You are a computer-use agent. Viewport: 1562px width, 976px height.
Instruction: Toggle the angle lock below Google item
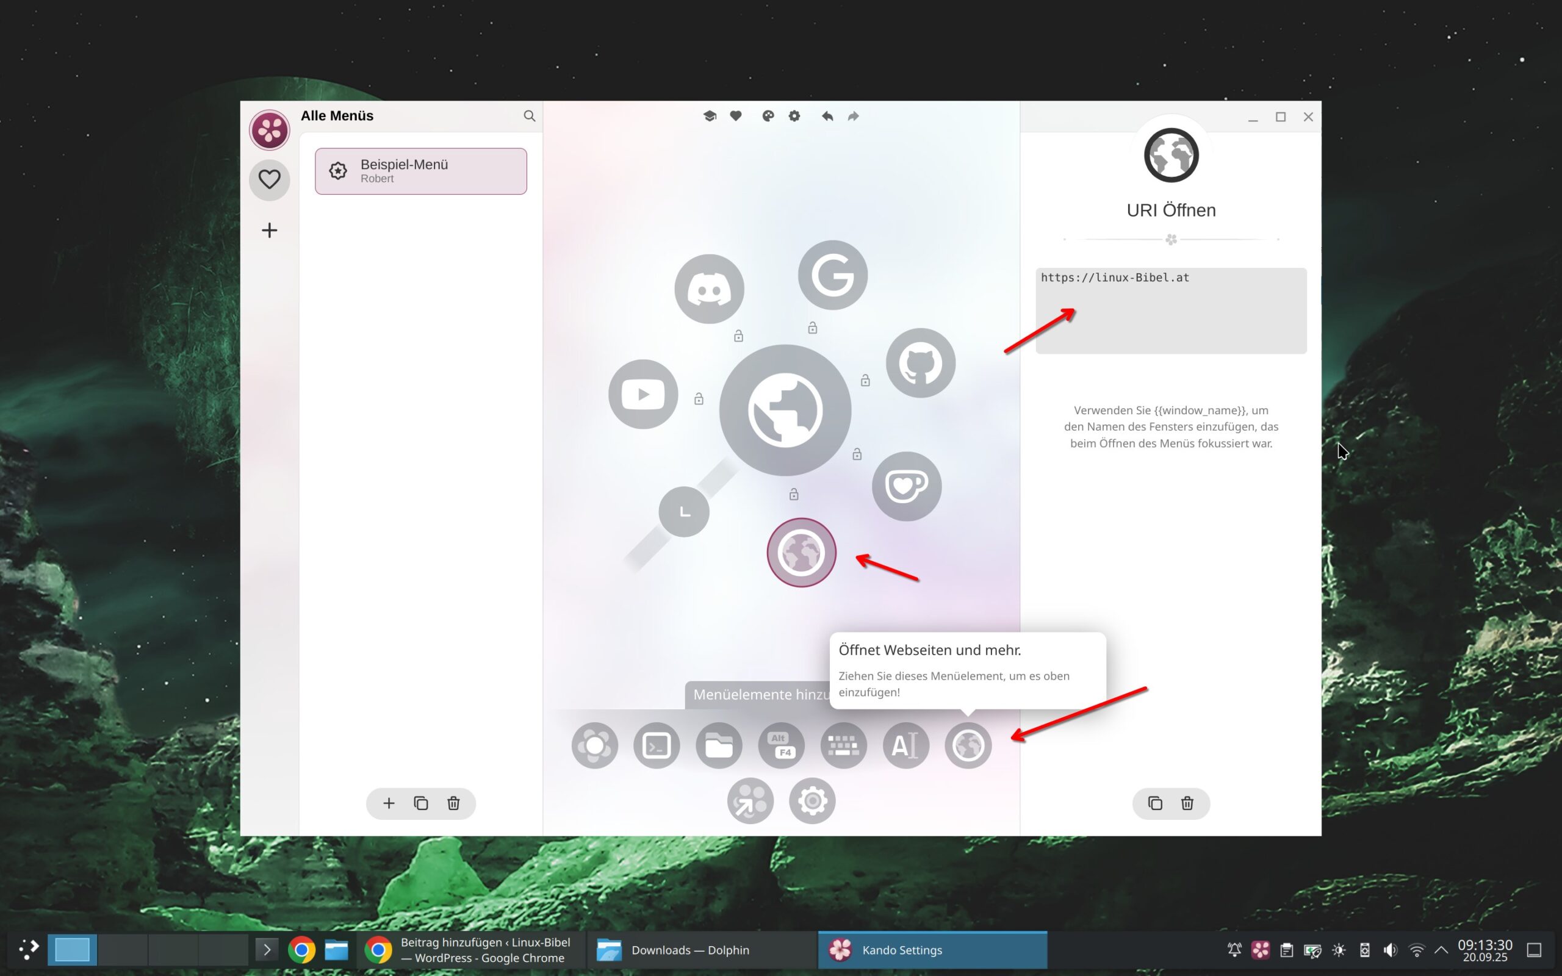coord(813,328)
